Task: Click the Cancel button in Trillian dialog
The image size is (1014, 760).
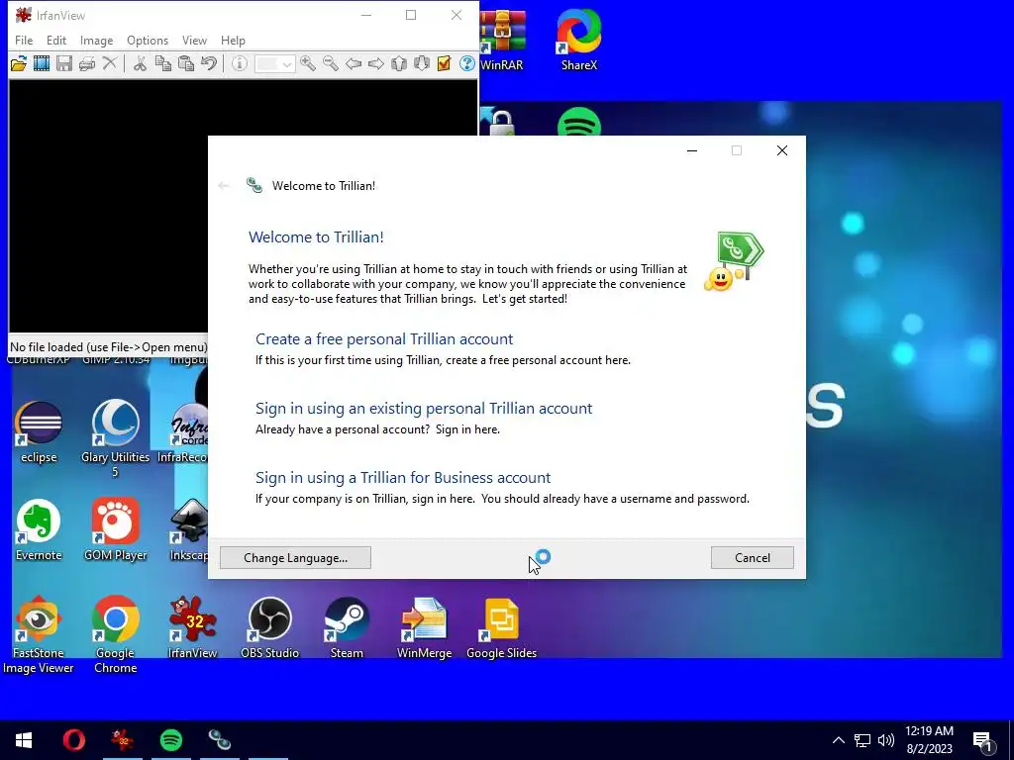Action: coord(753,558)
